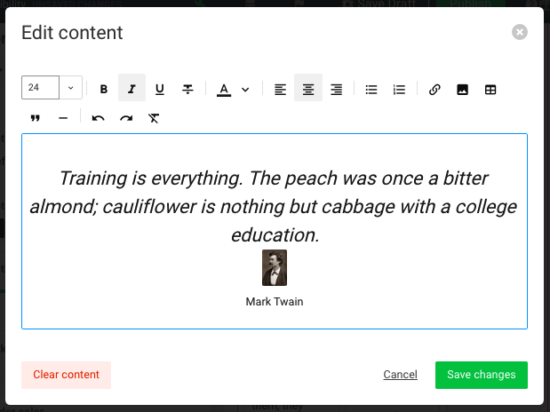
Task: Insert an image
Action: click(x=462, y=89)
